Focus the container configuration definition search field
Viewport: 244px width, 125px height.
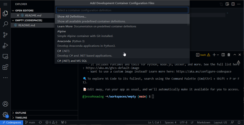(122, 10)
